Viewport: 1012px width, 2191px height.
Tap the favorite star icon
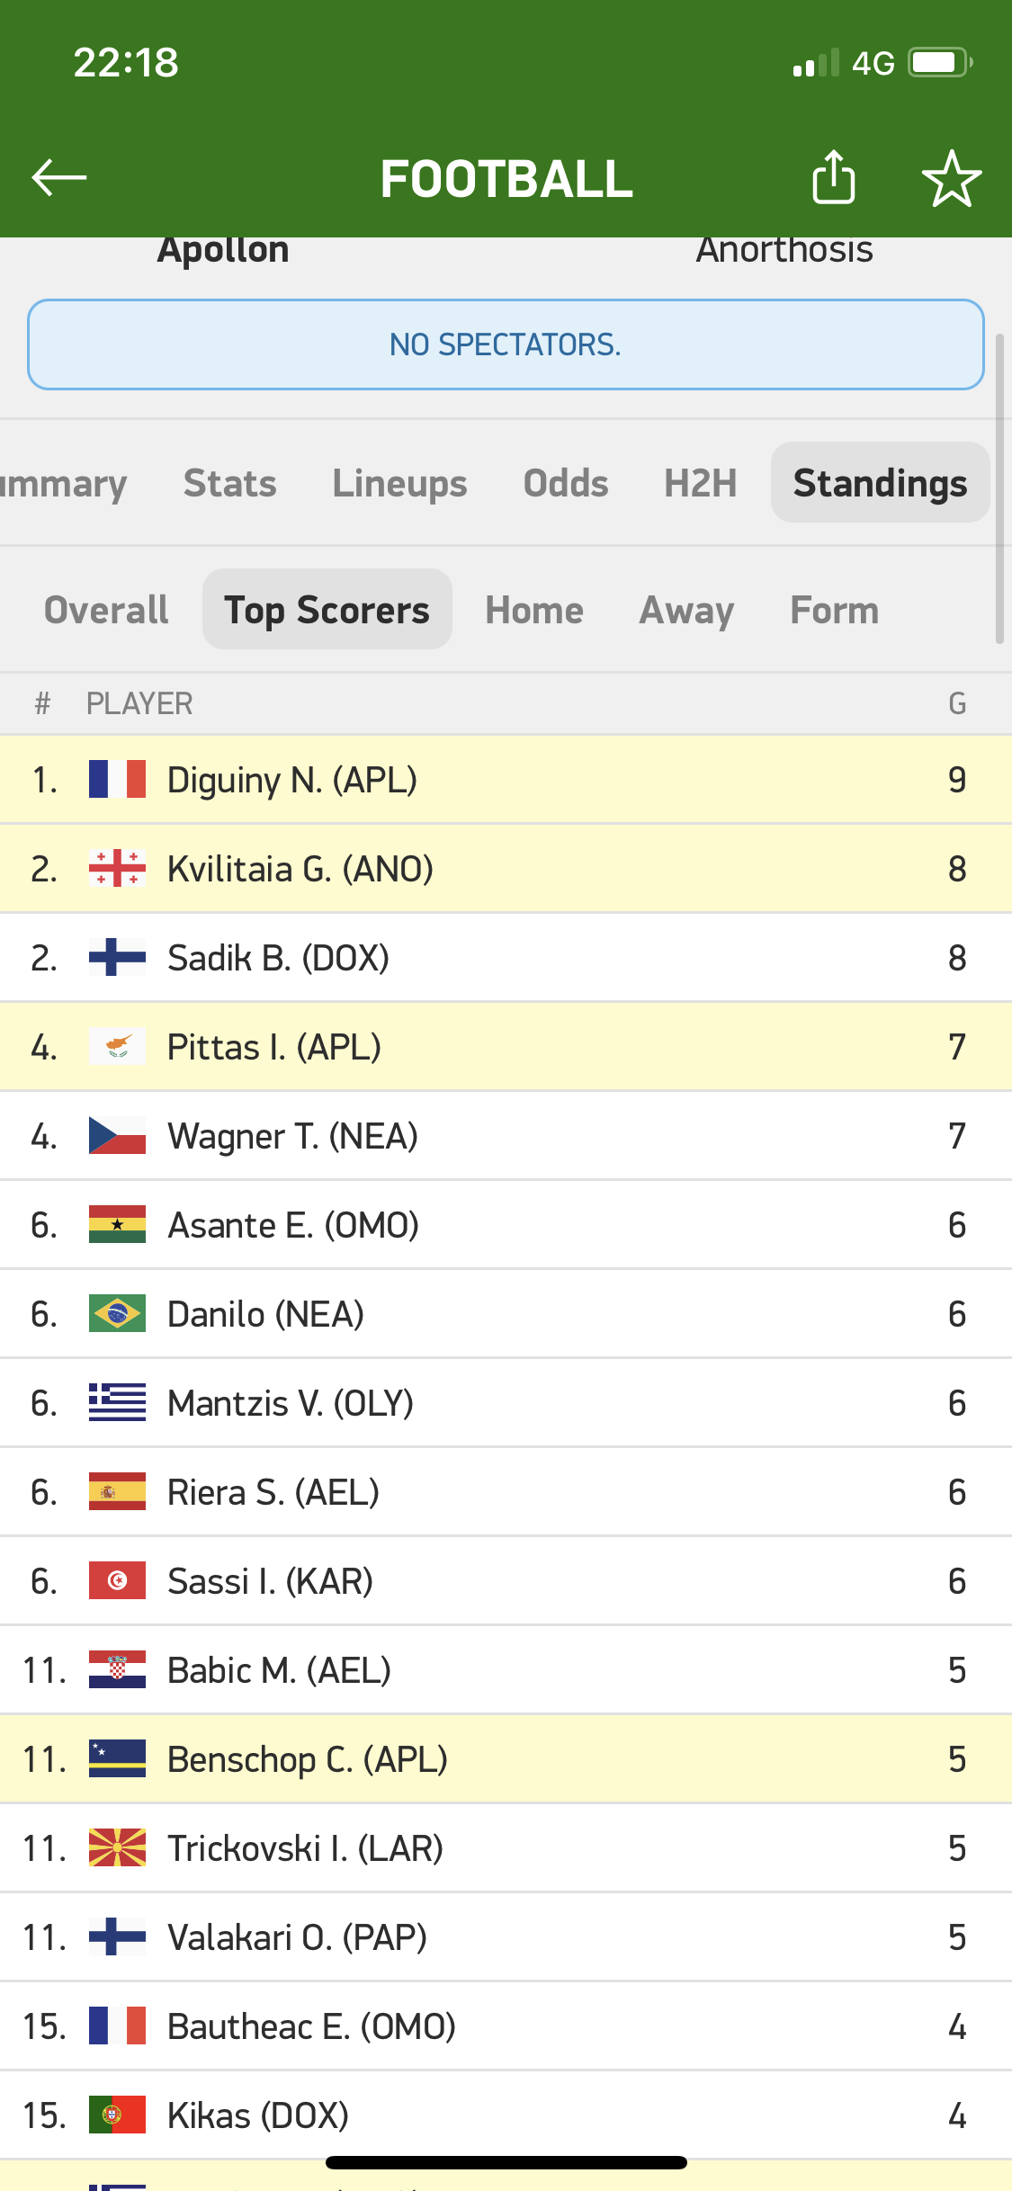951,178
